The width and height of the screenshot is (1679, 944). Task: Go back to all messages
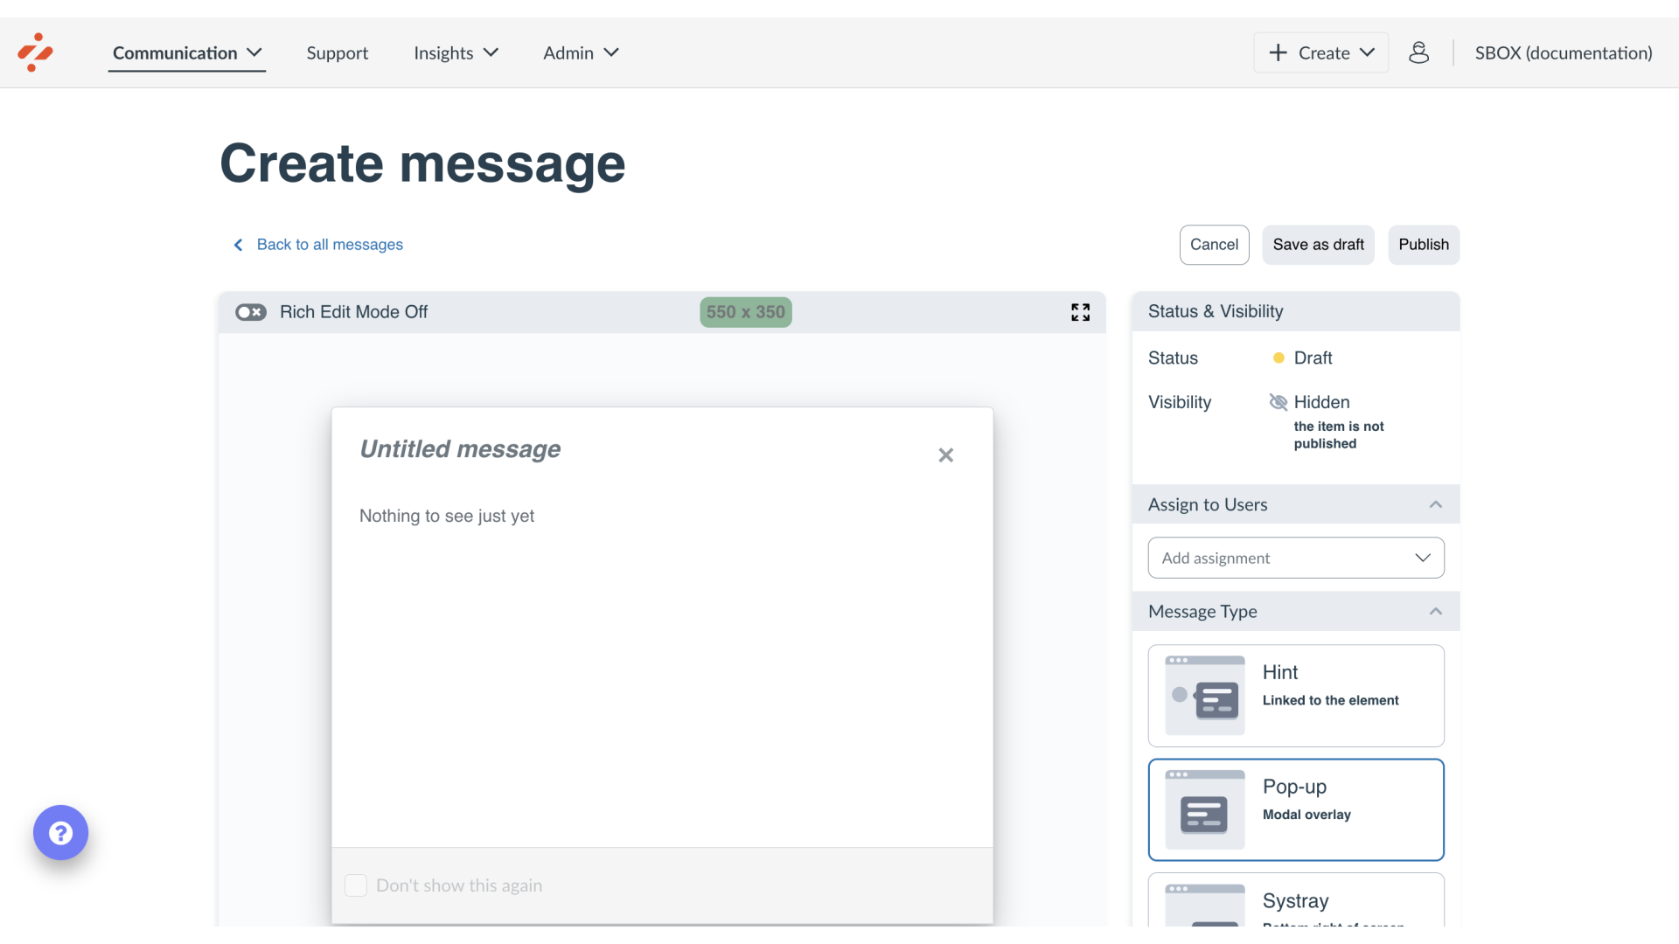click(330, 245)
